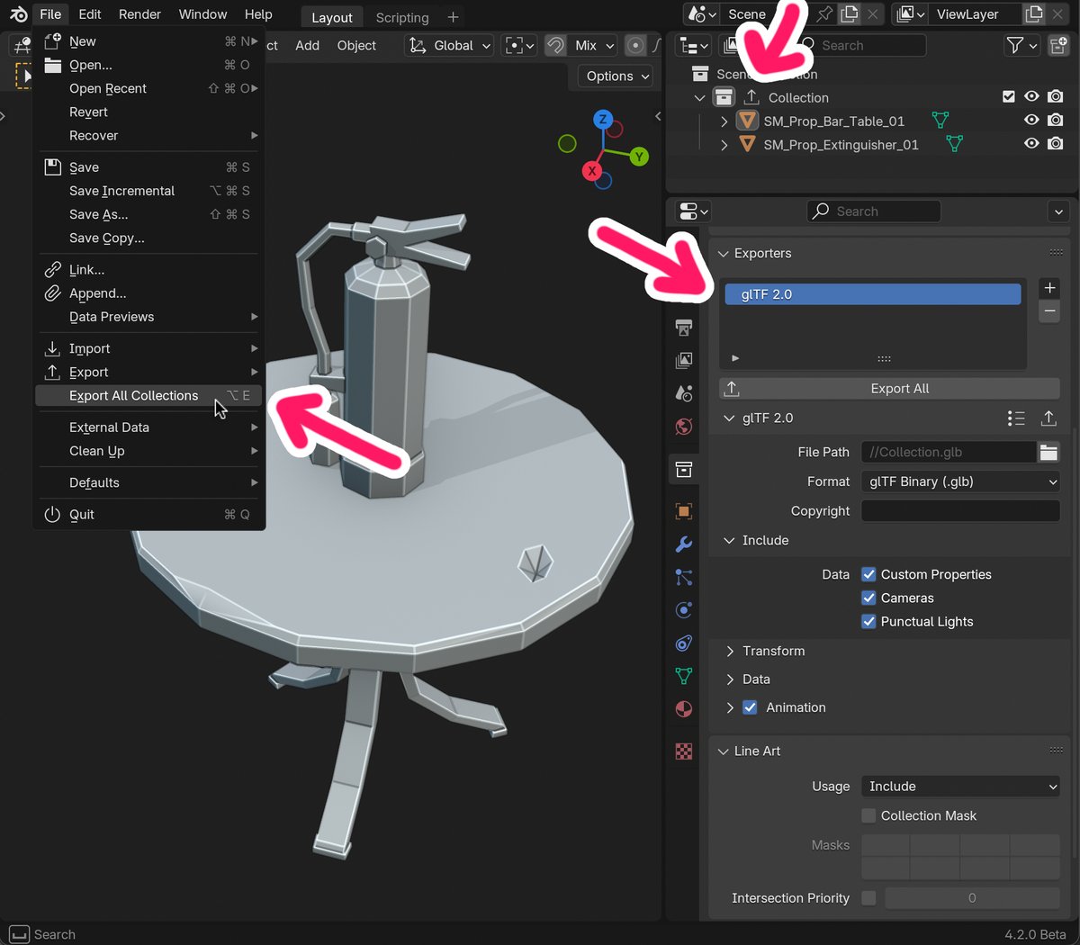
Task: Select the Material properties tab
Action: point(683,709)
